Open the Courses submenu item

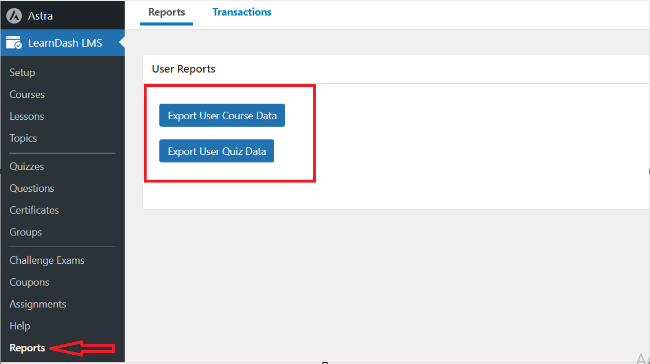pyautogui.click(x=27, y=94)
